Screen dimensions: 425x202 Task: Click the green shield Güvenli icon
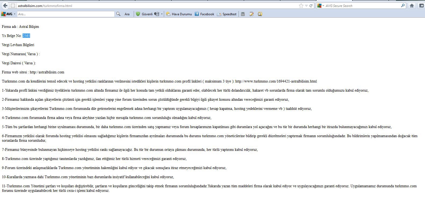[x=138, y=14]
